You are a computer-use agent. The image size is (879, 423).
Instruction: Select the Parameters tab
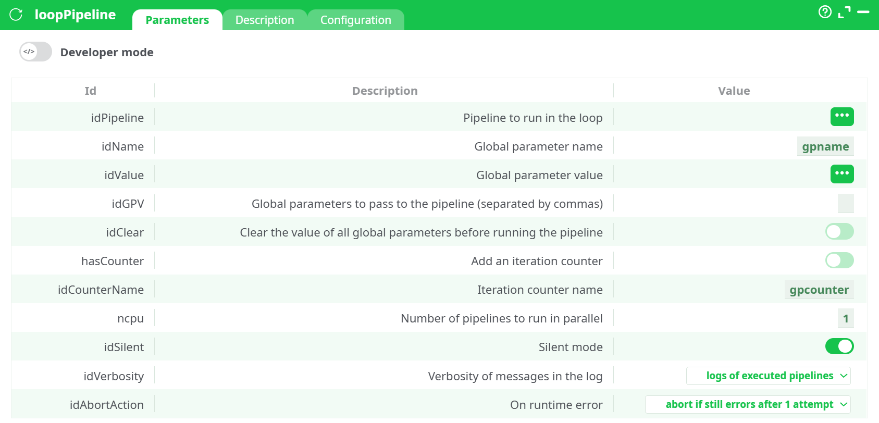click(177, 20)
